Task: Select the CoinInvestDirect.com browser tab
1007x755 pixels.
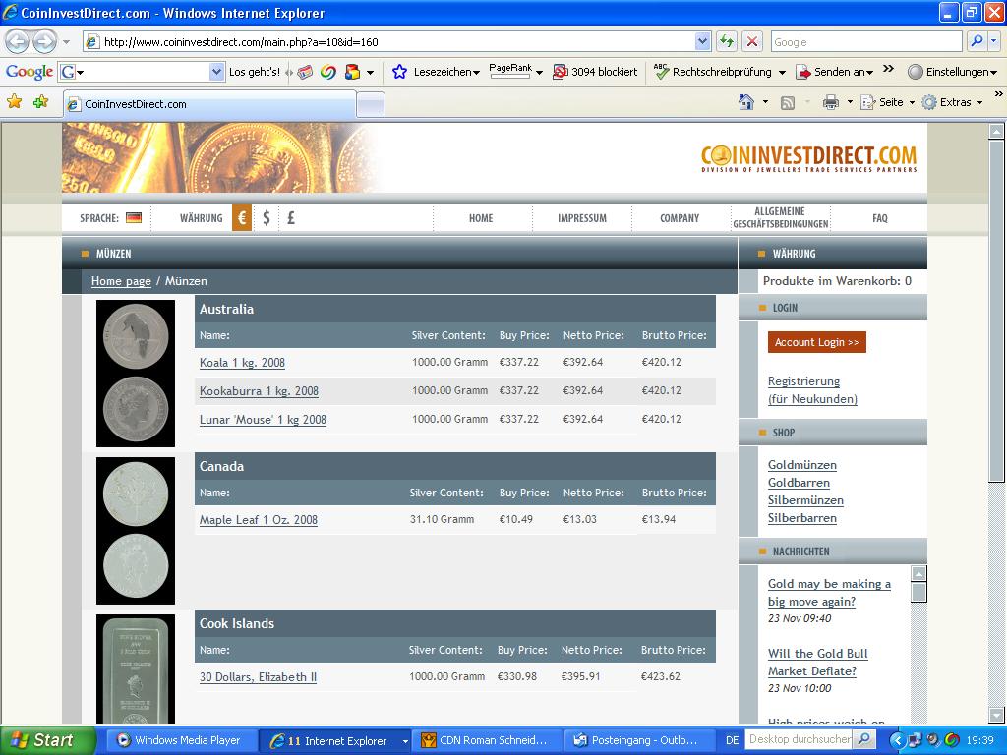Action: point(209,104)
